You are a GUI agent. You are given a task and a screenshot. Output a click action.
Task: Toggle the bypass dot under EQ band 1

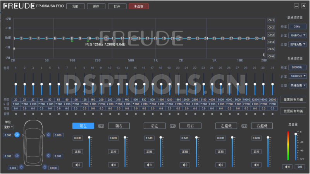click(x=16, y=114)
